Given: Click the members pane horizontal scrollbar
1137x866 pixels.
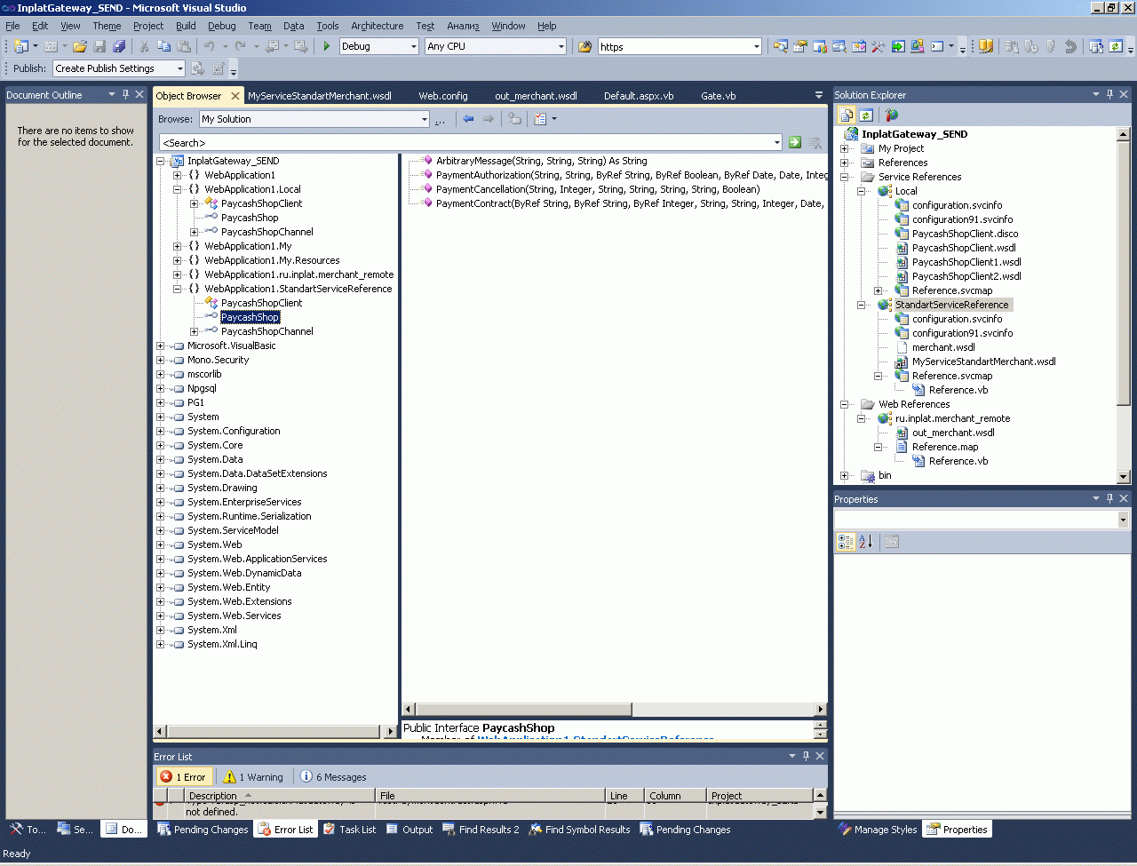Looking at the screenshot, I should 615,709.
